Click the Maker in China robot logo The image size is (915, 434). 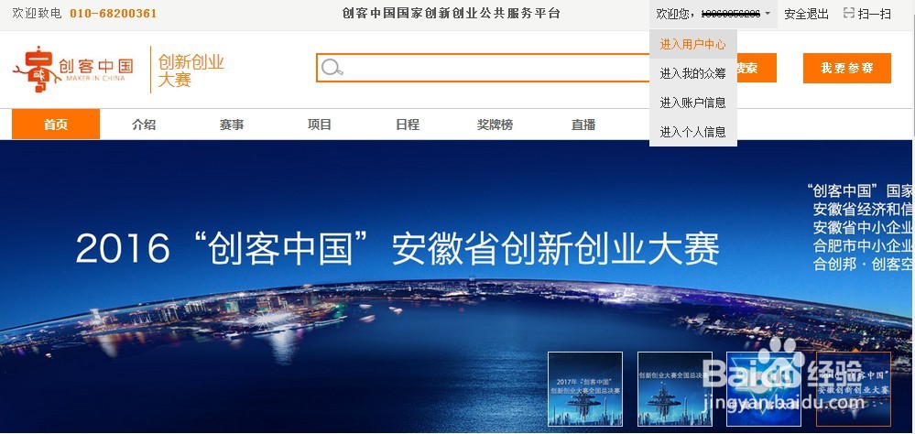pyautogui.click(x=73, y=69)
